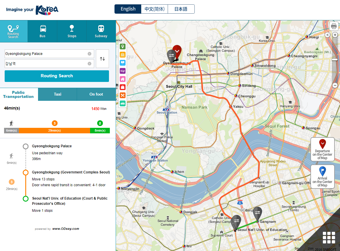This screenshot has height=251, width=340.
Task: Click the orange line 3 badge above the route bar
Action: coord(55,123)
